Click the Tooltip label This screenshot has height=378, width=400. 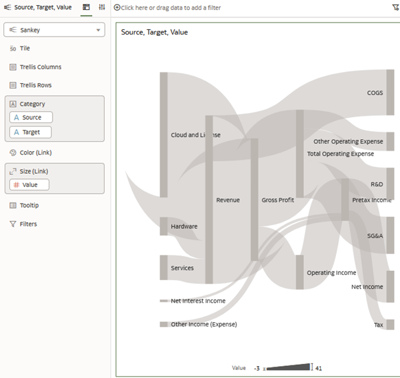tap(29, 205)
